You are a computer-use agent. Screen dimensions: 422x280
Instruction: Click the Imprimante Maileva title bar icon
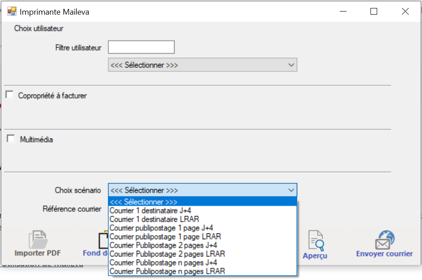point(12,12)
